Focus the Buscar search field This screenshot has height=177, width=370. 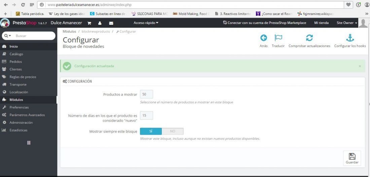[x=34, y=36]
